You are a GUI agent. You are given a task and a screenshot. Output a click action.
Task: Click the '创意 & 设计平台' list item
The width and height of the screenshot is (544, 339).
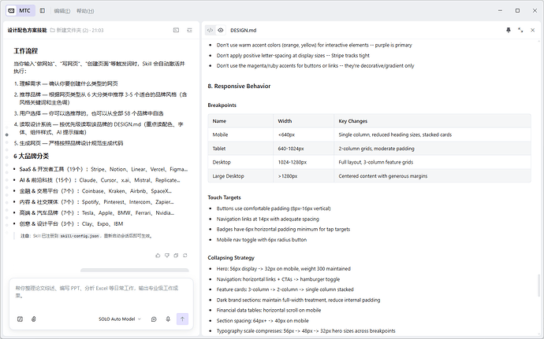coord(71,224)
